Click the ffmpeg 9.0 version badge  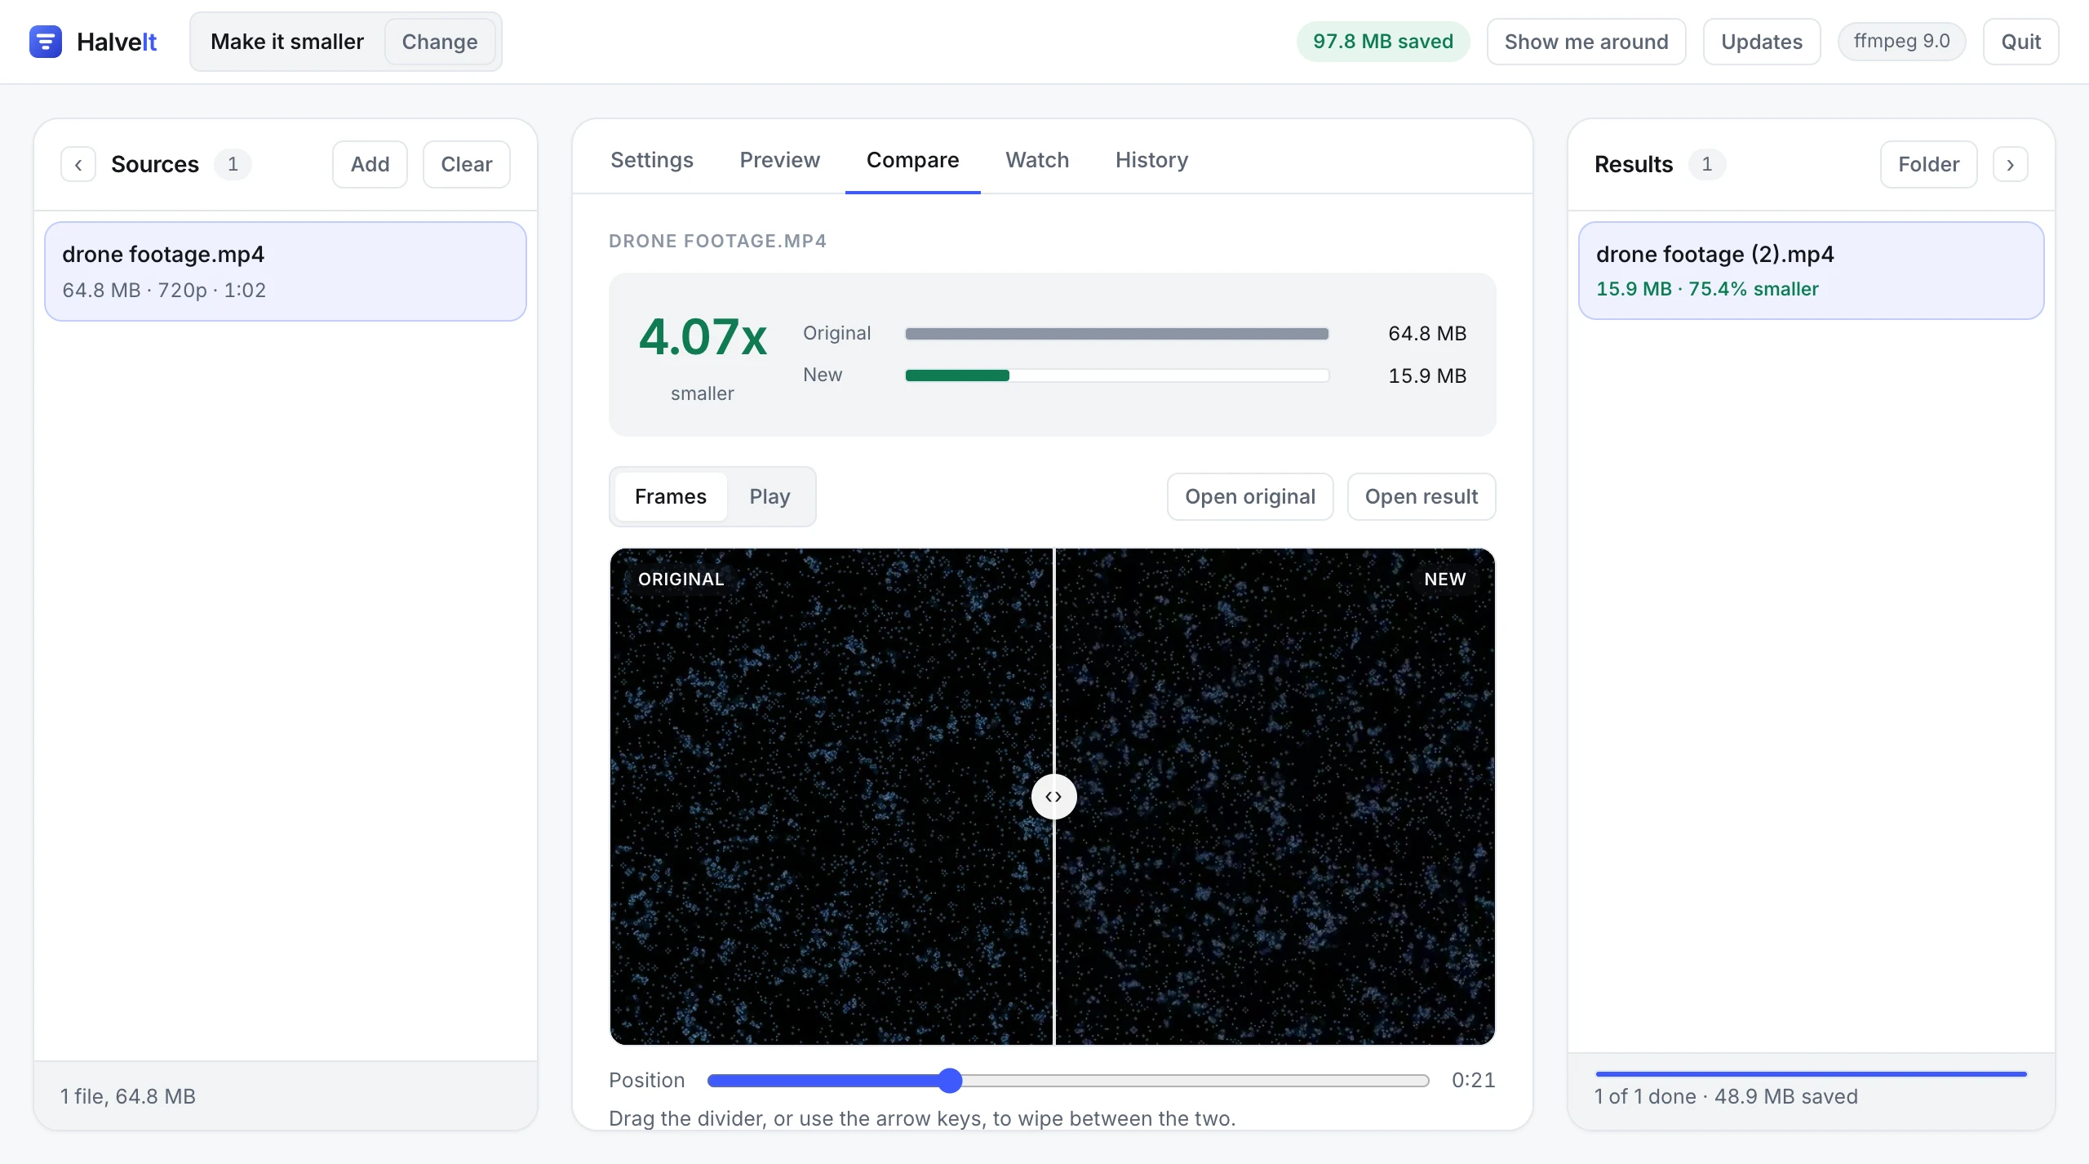pos(1901,42)
